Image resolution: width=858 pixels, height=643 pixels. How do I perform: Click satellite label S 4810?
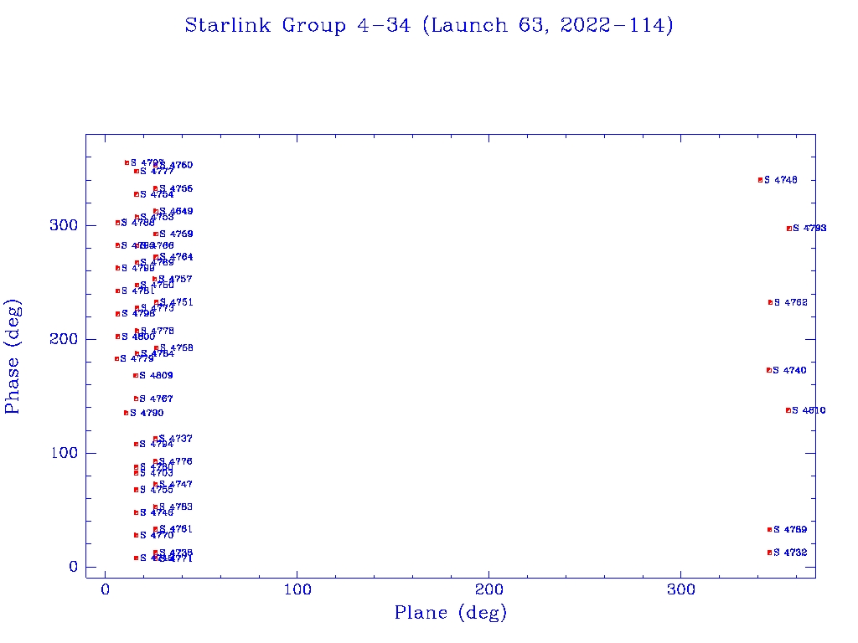(809, 410)
